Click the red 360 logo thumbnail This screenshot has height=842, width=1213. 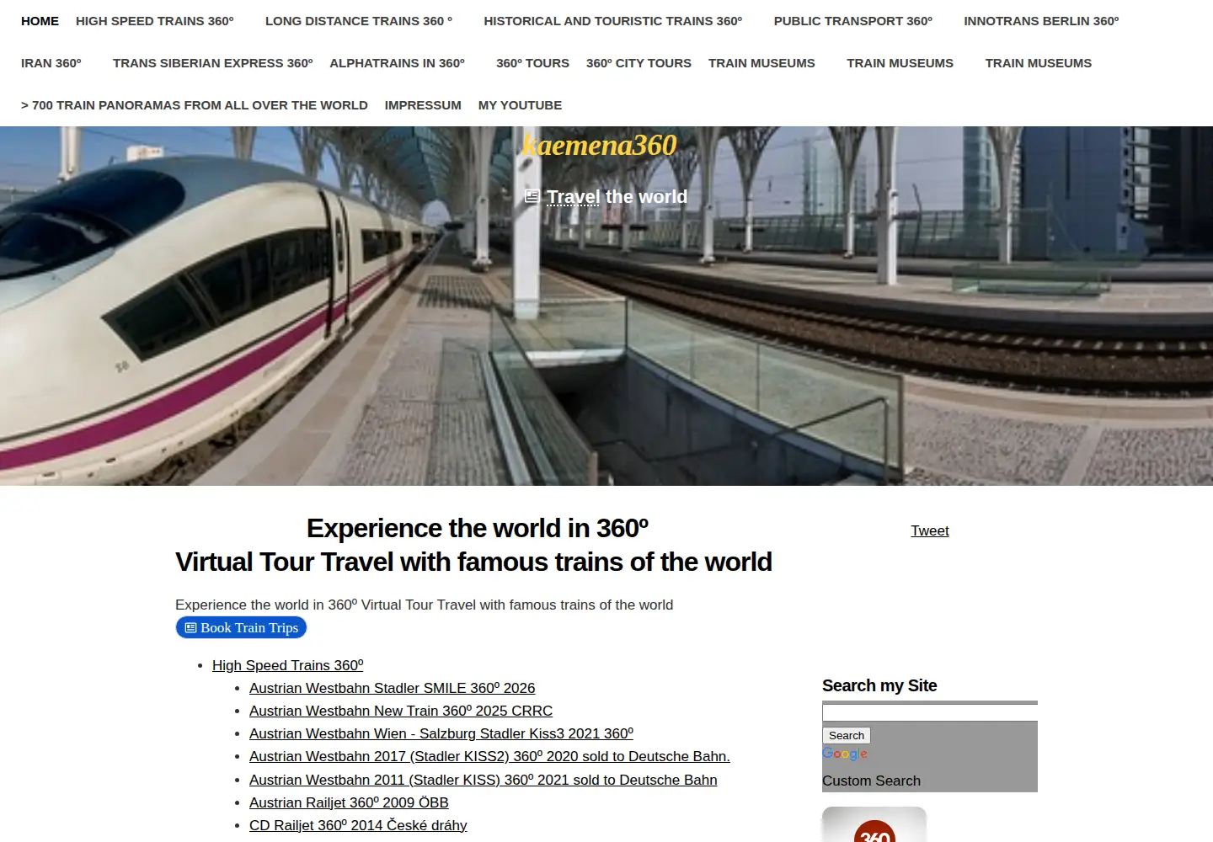point(874,825)
